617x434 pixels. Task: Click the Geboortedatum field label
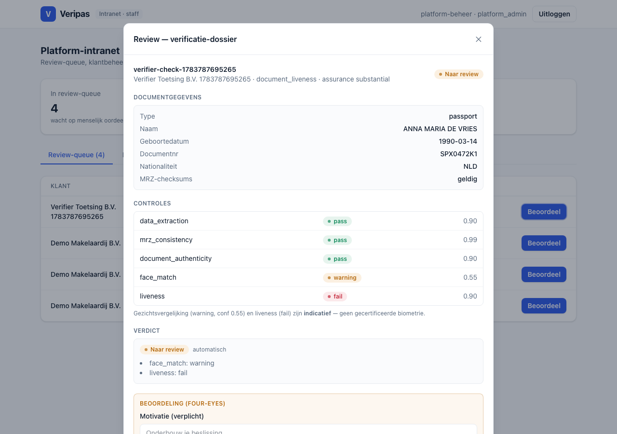pyautogui.click(x=164, y=141)
